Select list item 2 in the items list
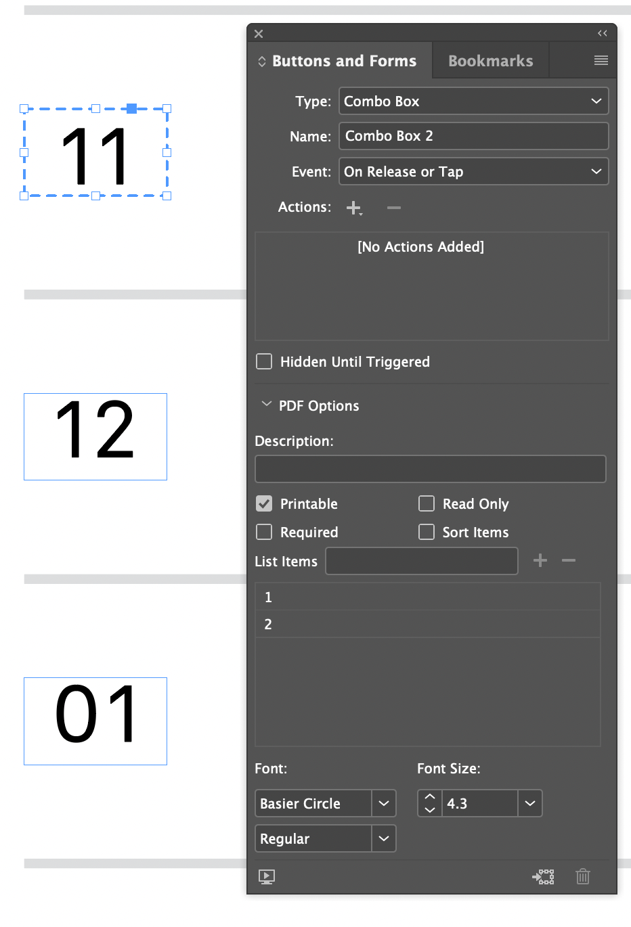The image size is (631, 927). [x=427, y=624]
